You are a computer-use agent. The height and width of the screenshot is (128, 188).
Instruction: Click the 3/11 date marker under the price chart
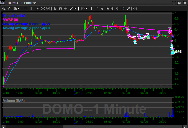click(78, 93)
